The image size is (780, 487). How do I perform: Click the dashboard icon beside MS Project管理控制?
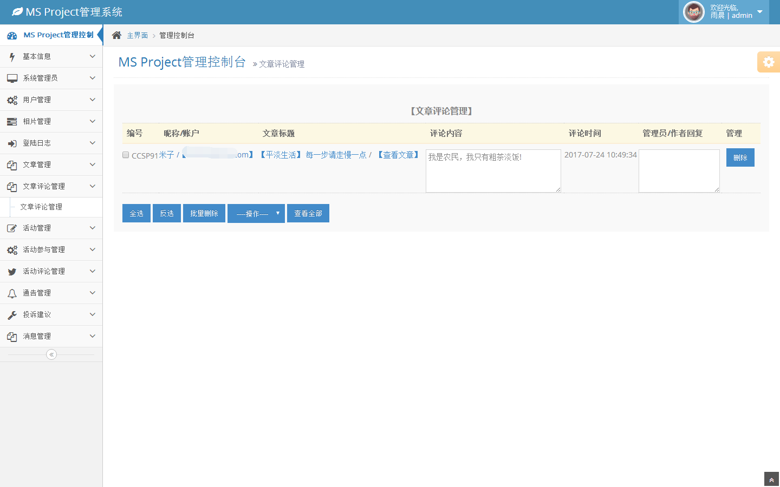coord(12,35)
